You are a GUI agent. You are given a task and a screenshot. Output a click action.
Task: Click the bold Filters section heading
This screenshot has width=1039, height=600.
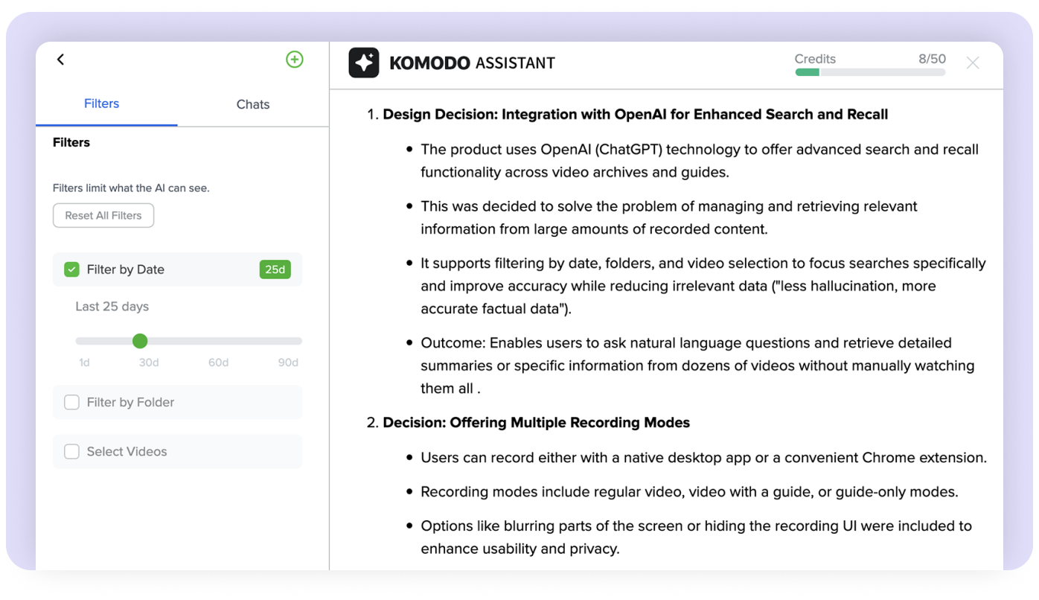coord(71,142)
